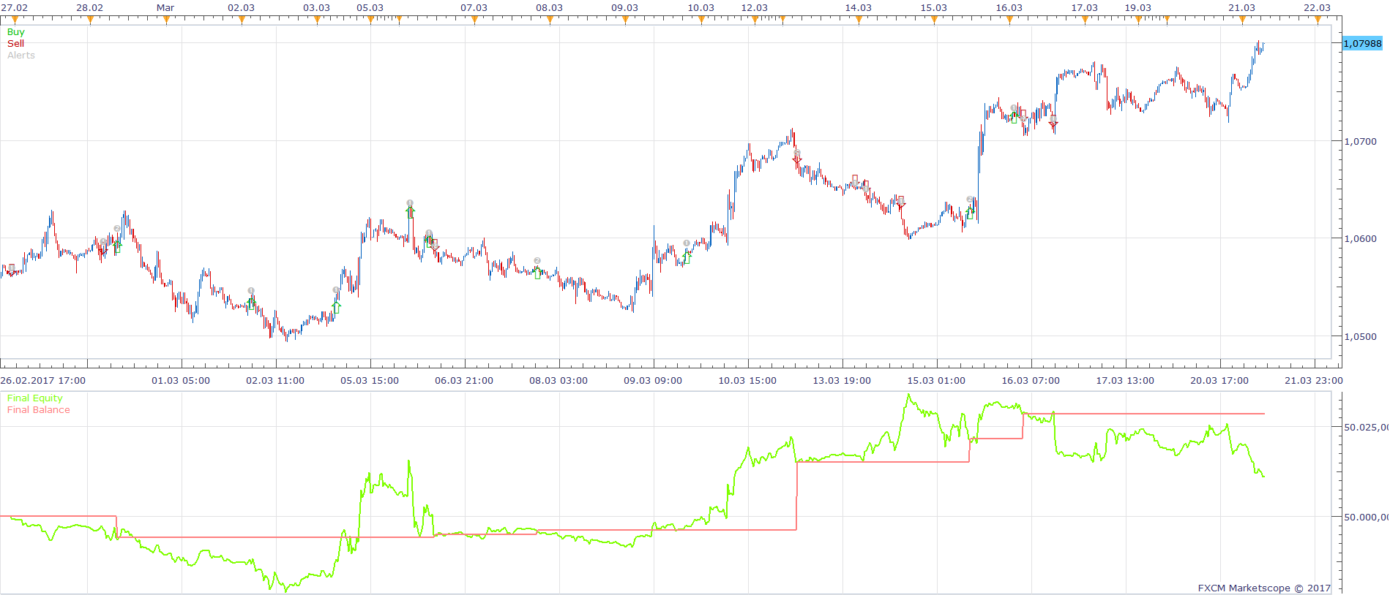Click the 08.03 03:00 time label

[558, 381]
